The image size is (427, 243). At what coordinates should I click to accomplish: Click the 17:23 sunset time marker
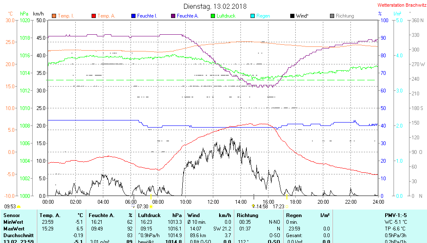pos(278,206)
